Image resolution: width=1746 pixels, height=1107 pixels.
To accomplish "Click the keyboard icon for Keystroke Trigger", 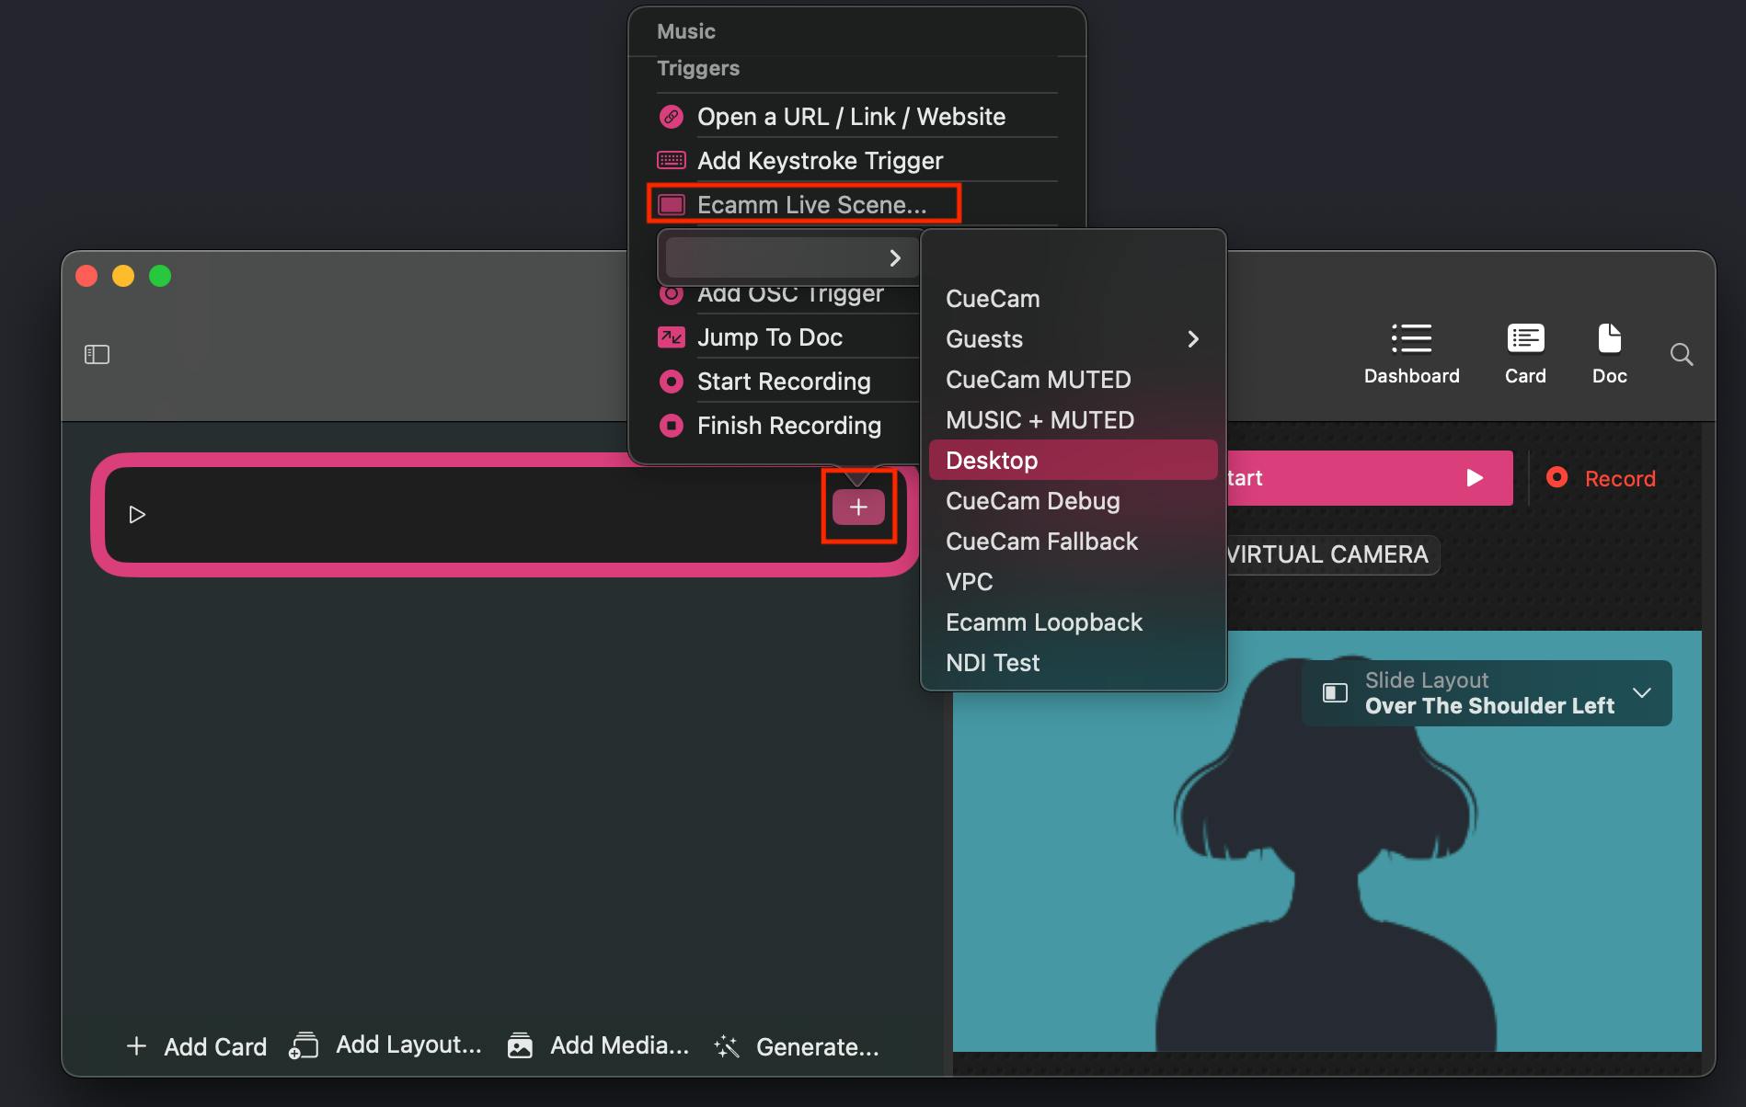I will click(672, 161).
